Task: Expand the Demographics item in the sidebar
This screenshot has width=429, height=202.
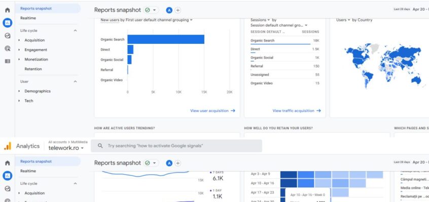Action: coord(19,91)
